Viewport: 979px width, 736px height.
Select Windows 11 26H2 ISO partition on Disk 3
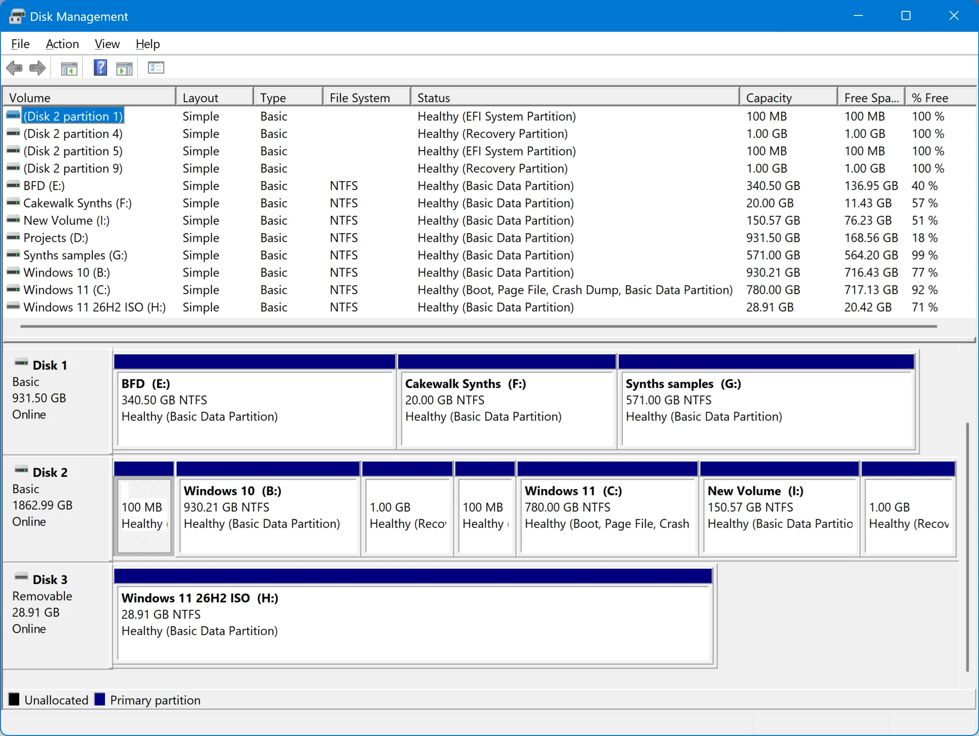pyautogui.click(x=413, y=616)
